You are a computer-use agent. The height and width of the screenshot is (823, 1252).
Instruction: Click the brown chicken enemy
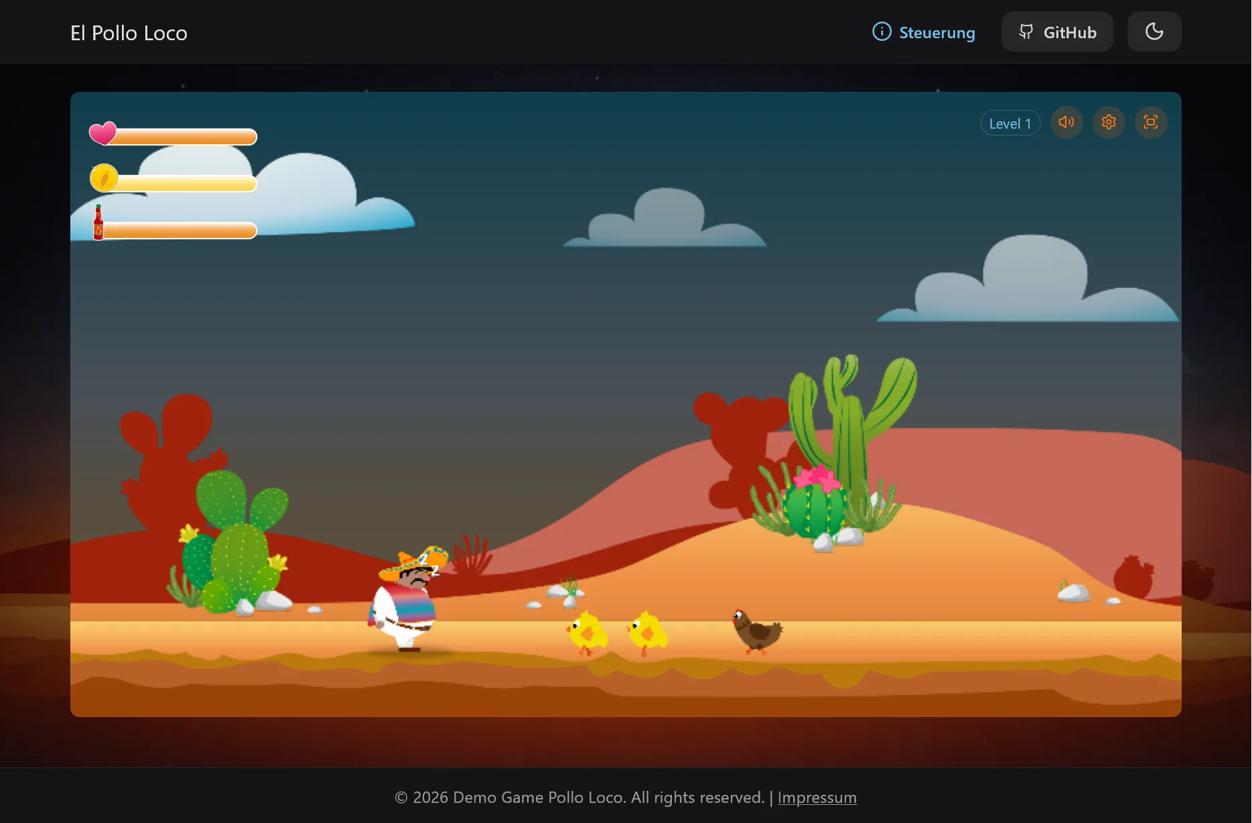click(757, 631)
